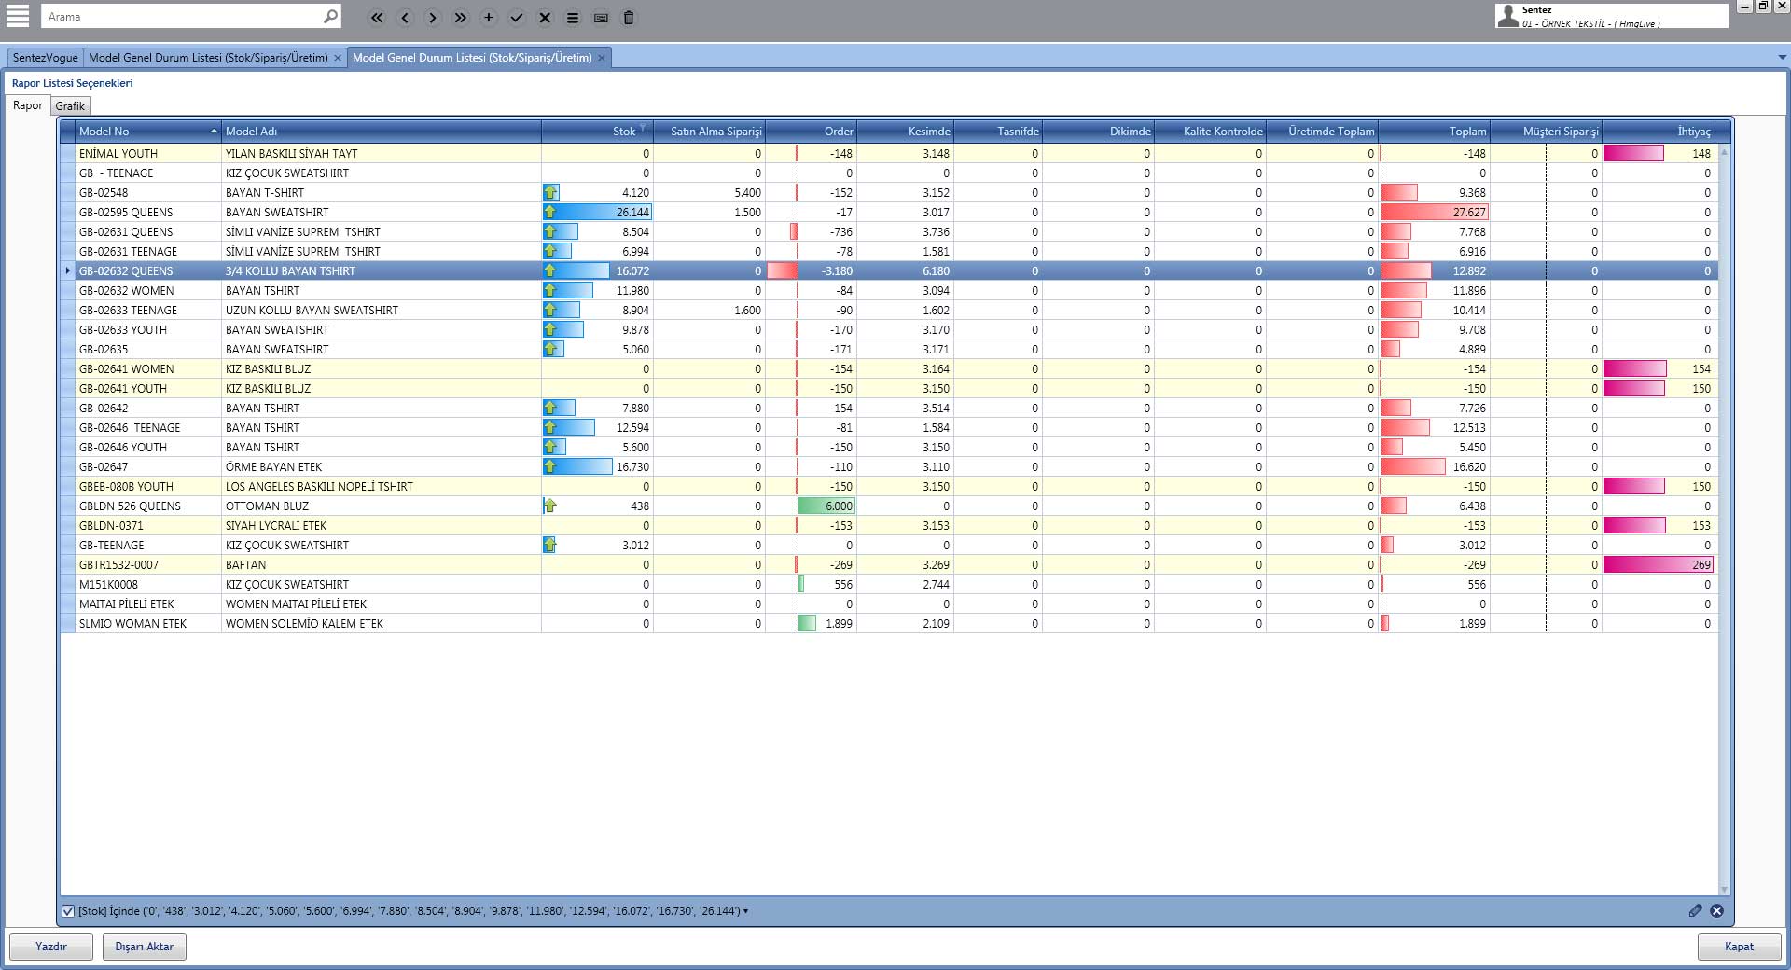Toggle the [Stok] filter checkbox
The height and width of the screenshot is (970, 1791).
click(x=68, y=911)
